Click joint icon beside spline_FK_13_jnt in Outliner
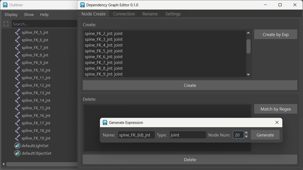 (17, 93)
